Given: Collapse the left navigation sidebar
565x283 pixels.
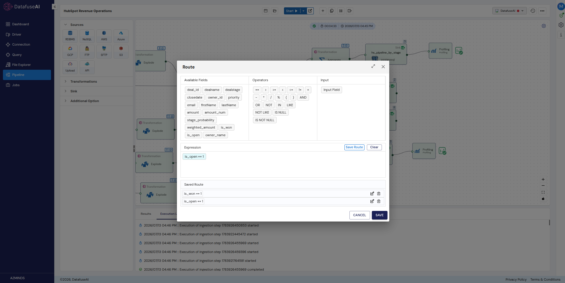Looking at the screenshot, I should point(55,6).
